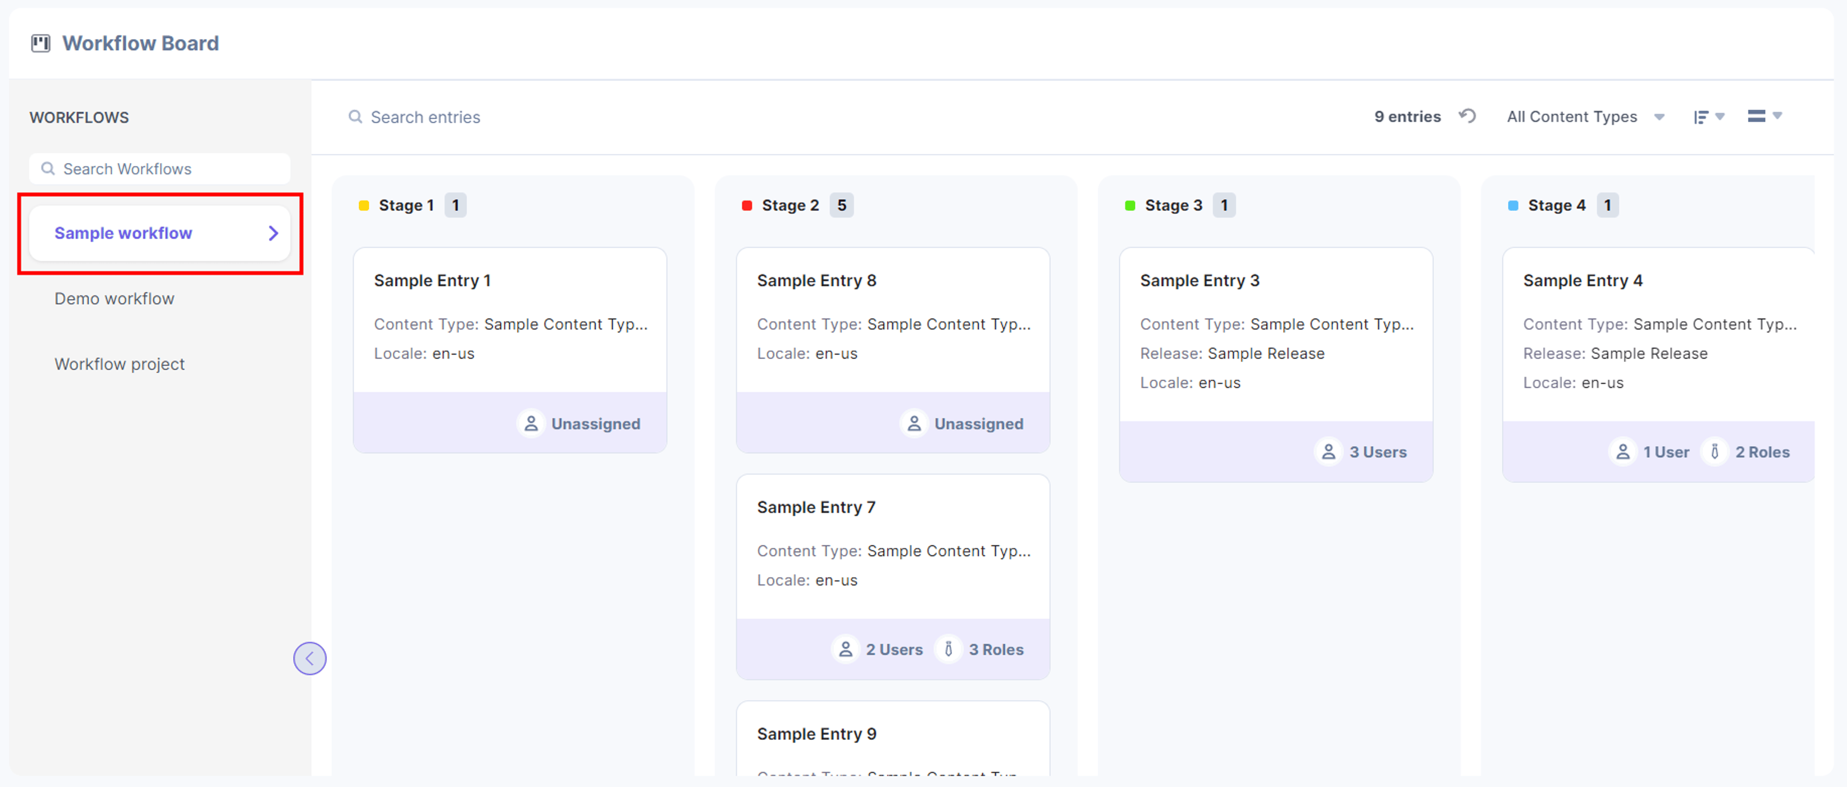Collapse the workflows sidebar panel
This screenshot has width=1847, height=787.
click(310, 658)
